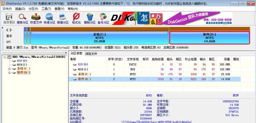Click the DiskGenius app icon in title bar

[3, 3]
